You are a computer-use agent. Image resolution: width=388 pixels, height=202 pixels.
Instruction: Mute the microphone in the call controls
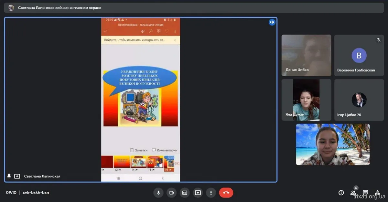point(158,193)
